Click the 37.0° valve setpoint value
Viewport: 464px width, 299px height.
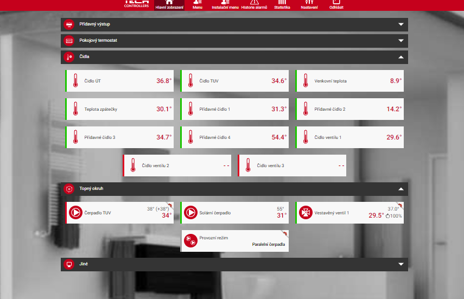[x=393, y=209]
